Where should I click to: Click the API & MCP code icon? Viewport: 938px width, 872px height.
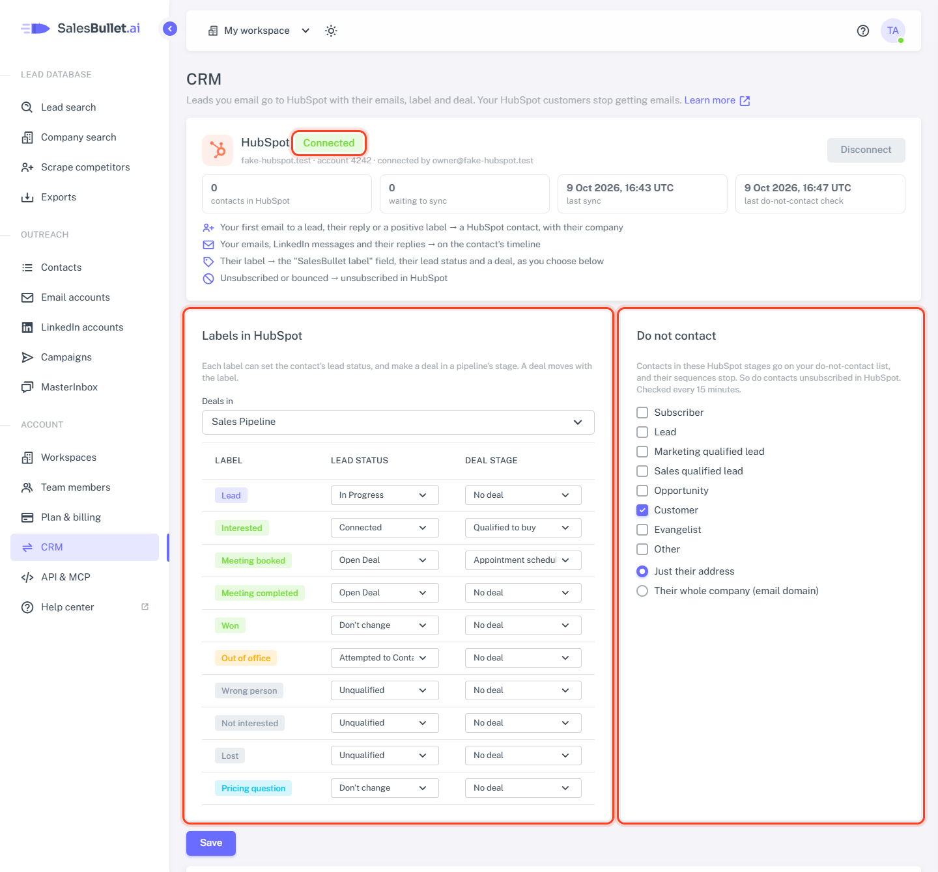[x=27, y=577]
